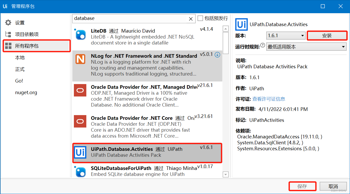Select SQLiteDatabaseForUiPath title
Screen dimensions: 350x194
[x=121, y=168]
